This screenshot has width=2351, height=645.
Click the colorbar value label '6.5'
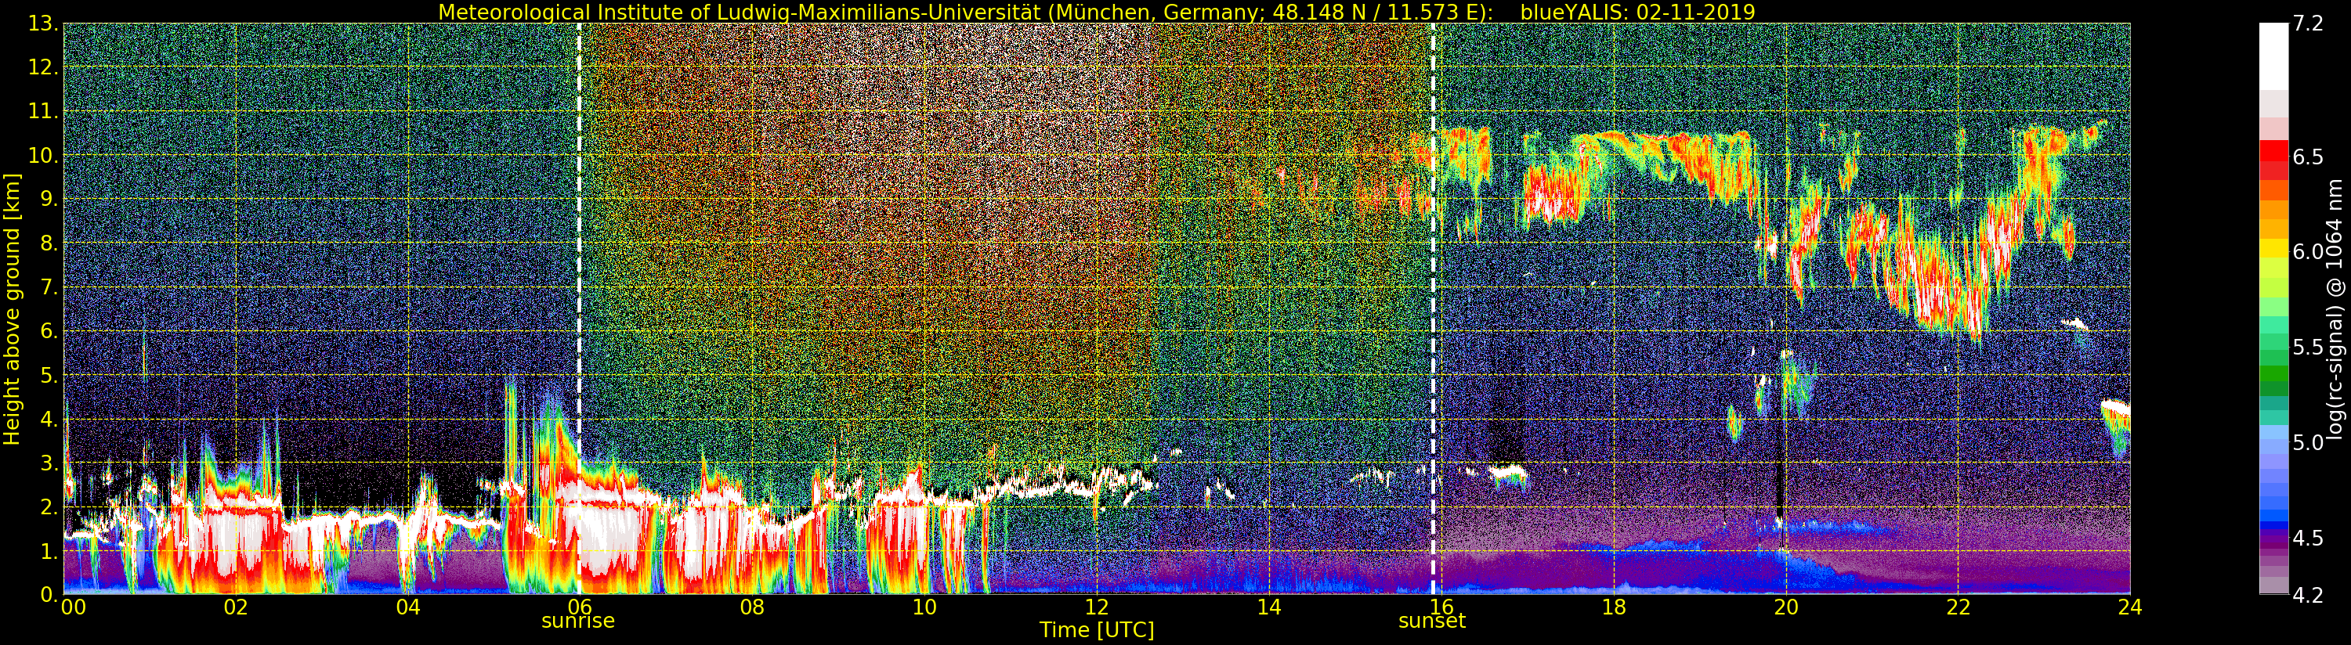[x=2307, y=157]
